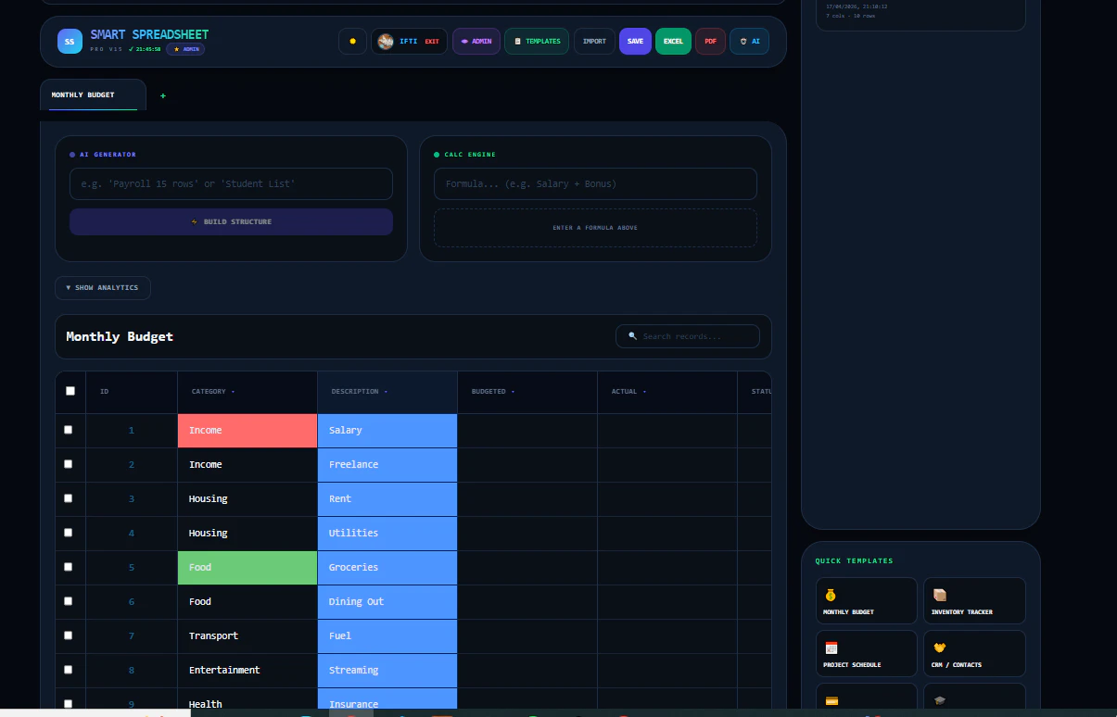The width and height of the screenshot is (1117, 717).
Task: Click the IMPORT button
Action: (x=594, y=42)
